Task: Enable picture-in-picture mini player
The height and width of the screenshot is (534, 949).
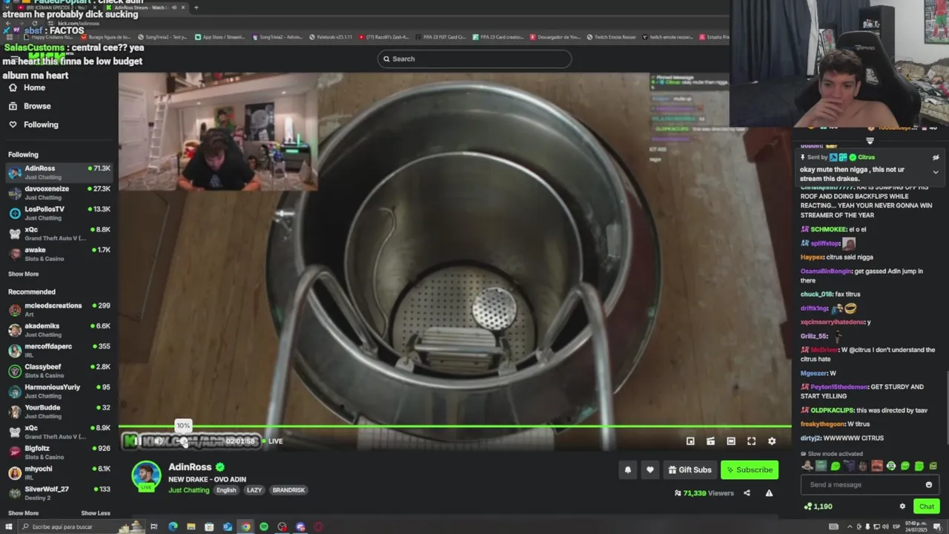Action: pos(690,441)
